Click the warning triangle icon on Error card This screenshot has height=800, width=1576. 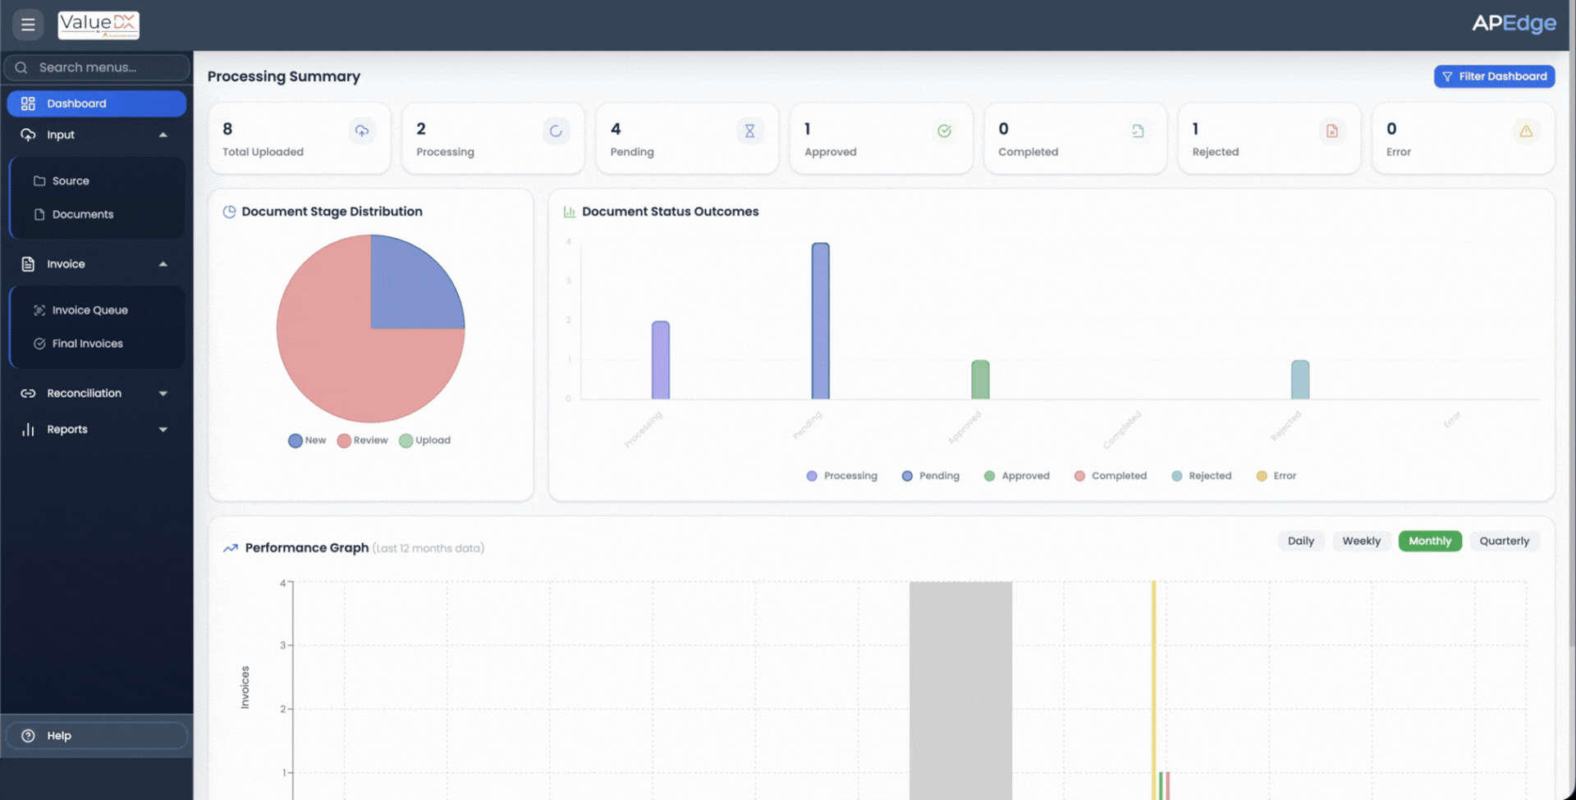[1525, 131]
